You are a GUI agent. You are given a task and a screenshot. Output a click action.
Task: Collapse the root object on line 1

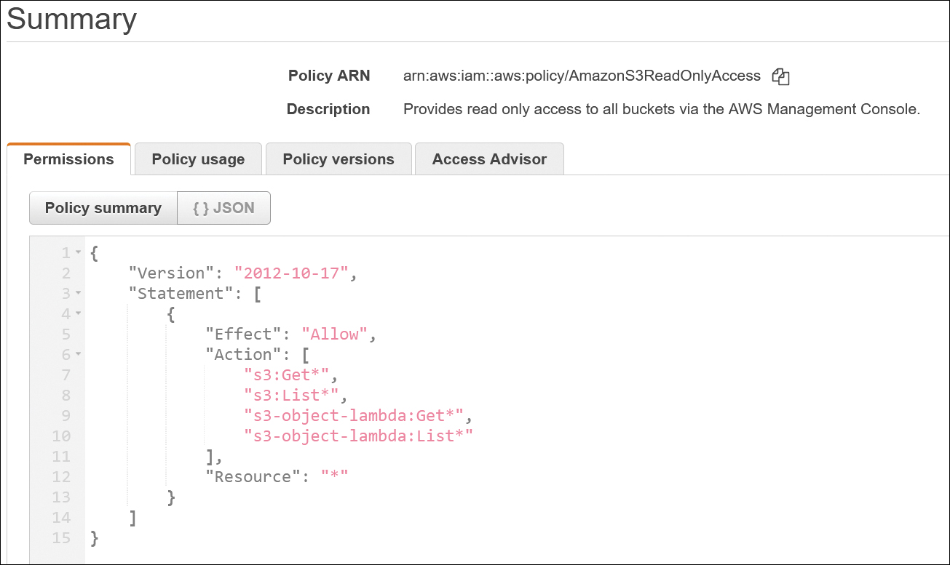tap(78, 253)
